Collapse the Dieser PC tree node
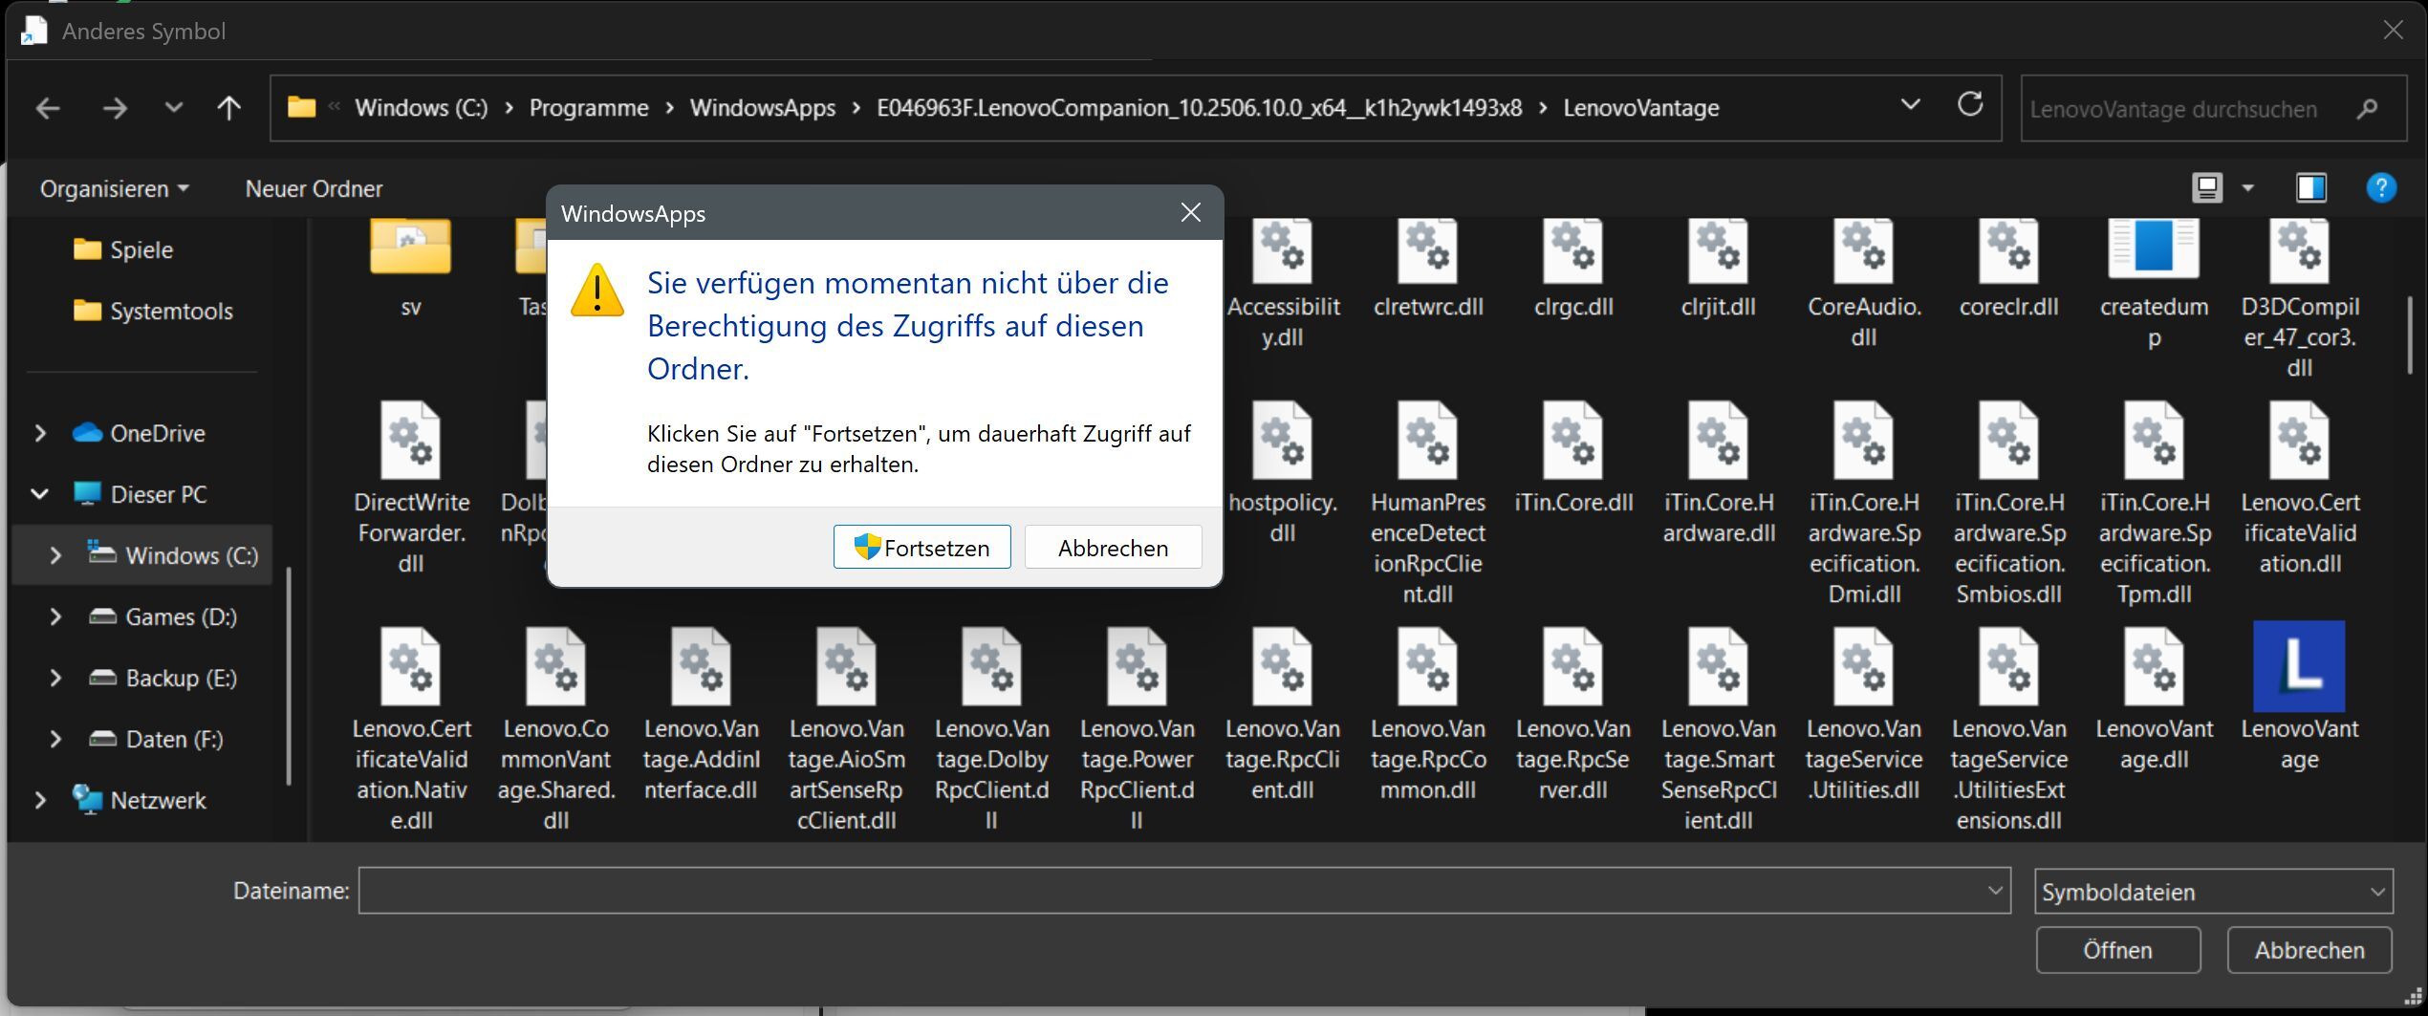The image size is (2428, 1016). (x=40, y=495)
